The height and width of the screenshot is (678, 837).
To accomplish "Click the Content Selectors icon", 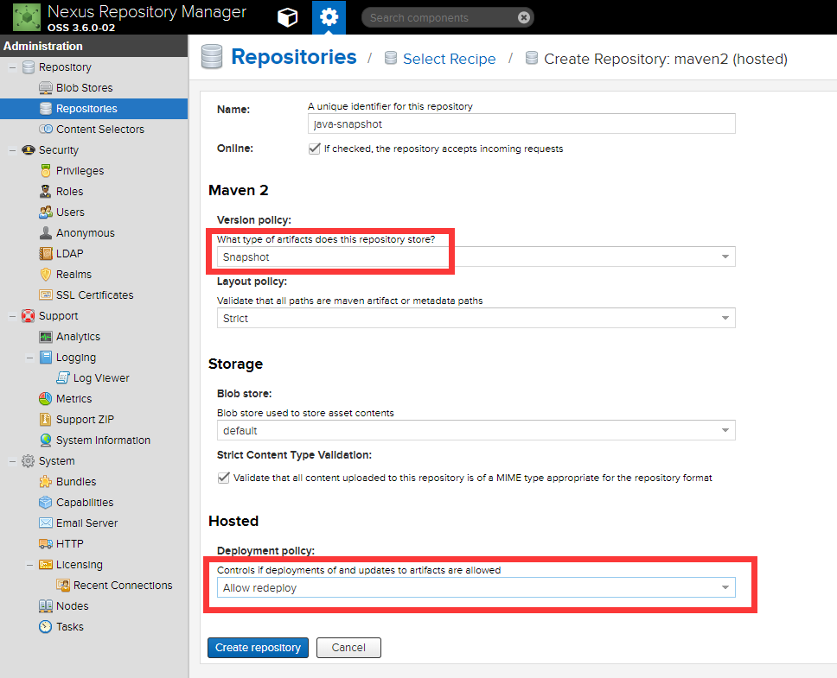I will [46, 130].
